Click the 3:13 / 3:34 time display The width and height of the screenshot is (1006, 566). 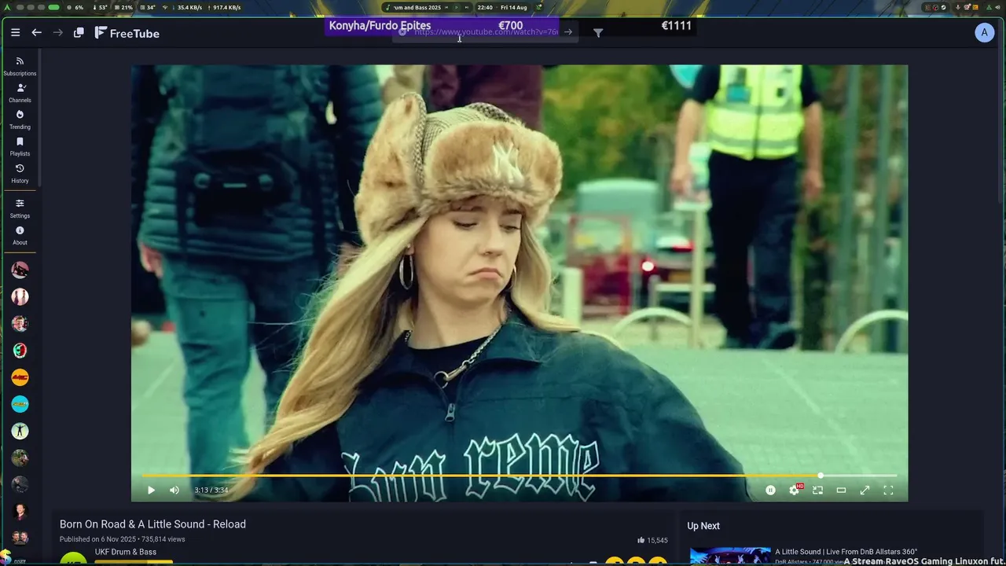coord(211,491)
